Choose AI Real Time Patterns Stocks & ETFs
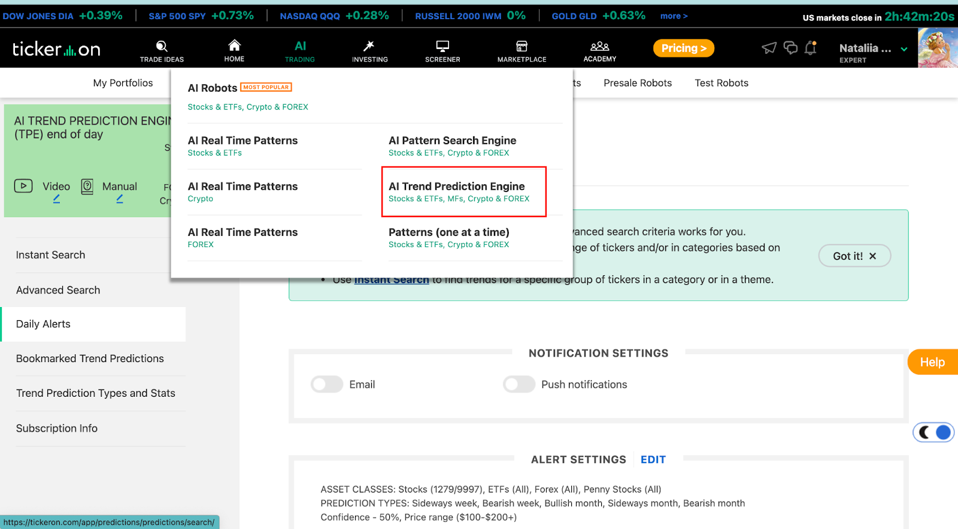Viewport: 958px width, 529px height. 242,146
